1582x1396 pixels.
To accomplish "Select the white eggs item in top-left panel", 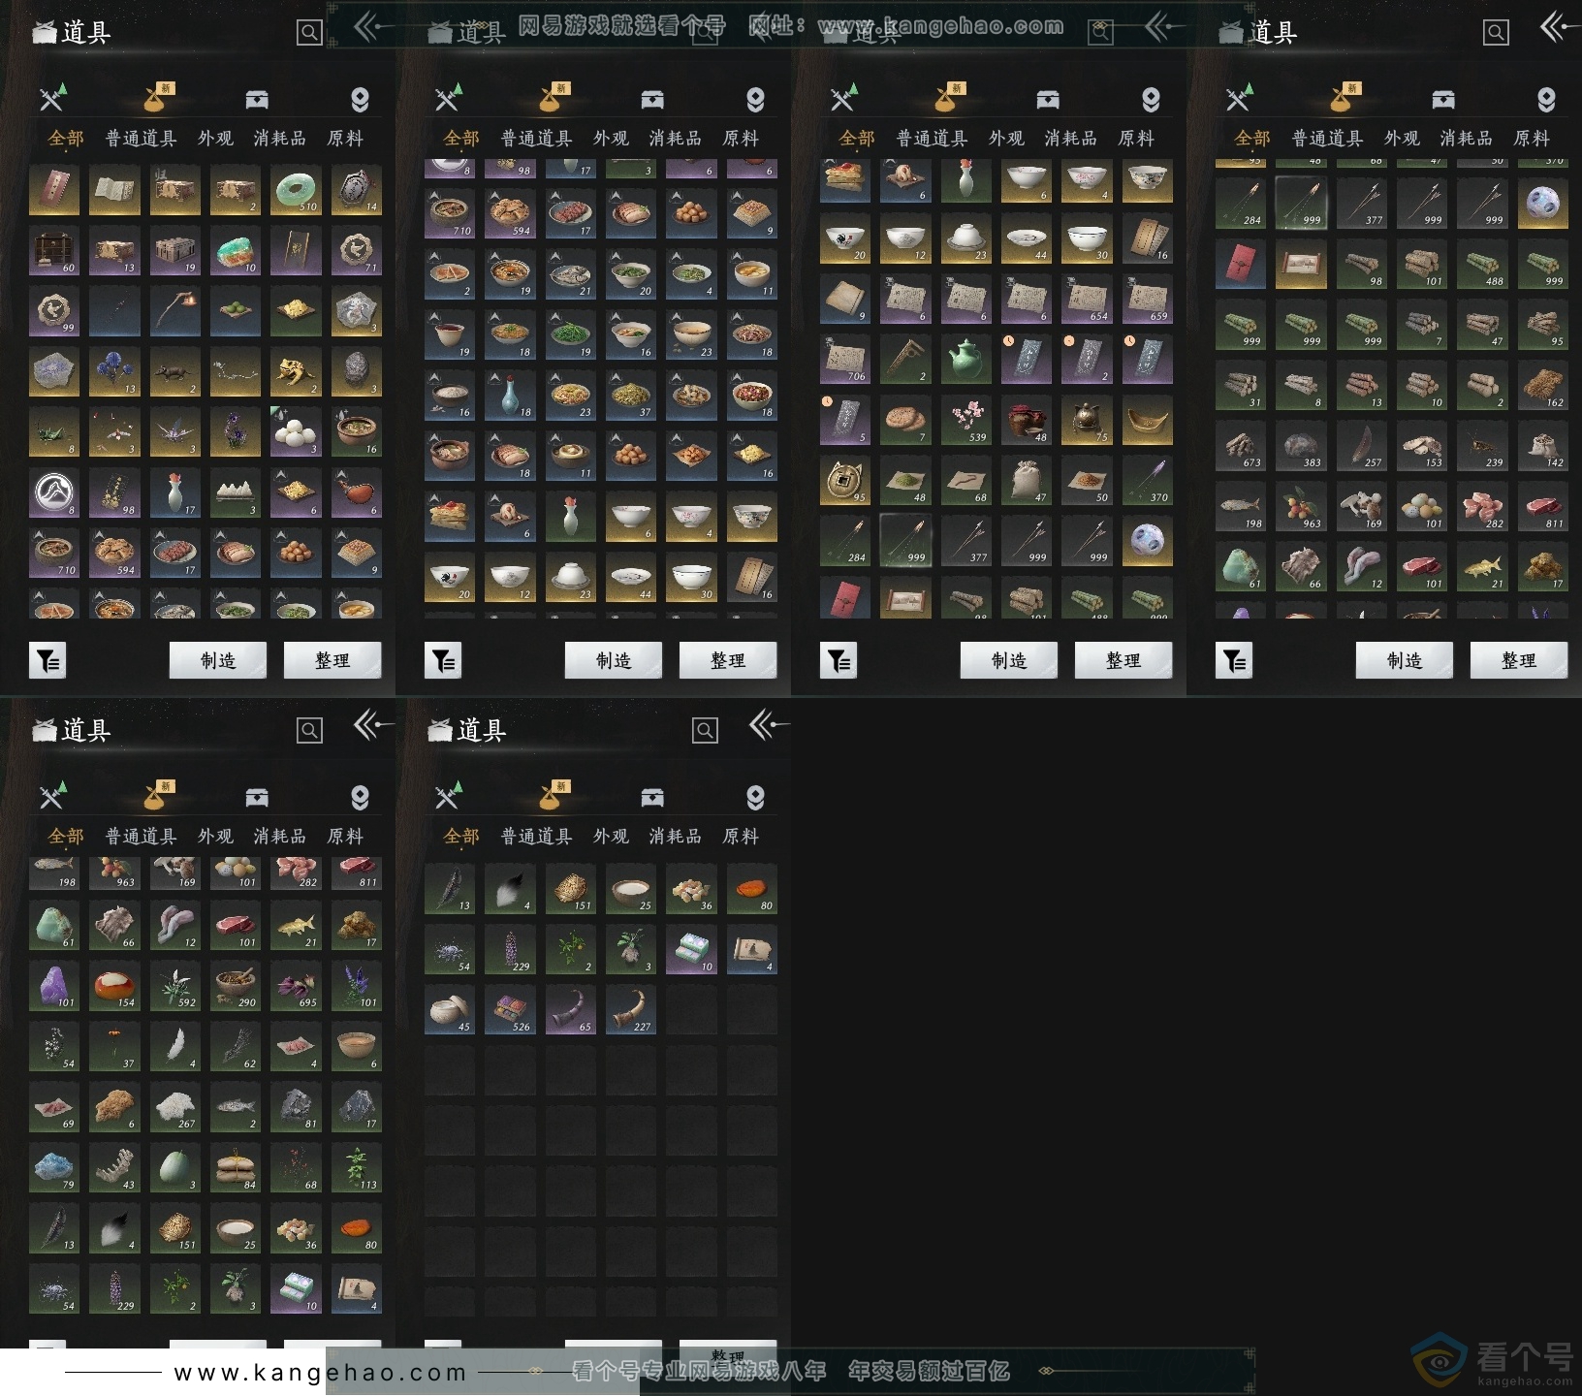I will [x=296, y=432].
